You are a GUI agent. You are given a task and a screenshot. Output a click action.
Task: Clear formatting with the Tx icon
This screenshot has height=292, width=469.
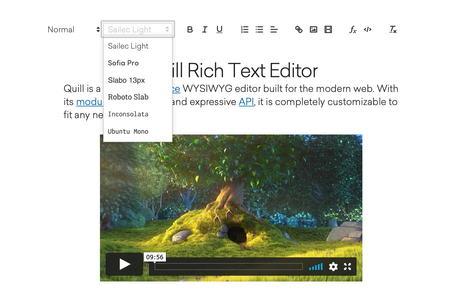(393, 29)
